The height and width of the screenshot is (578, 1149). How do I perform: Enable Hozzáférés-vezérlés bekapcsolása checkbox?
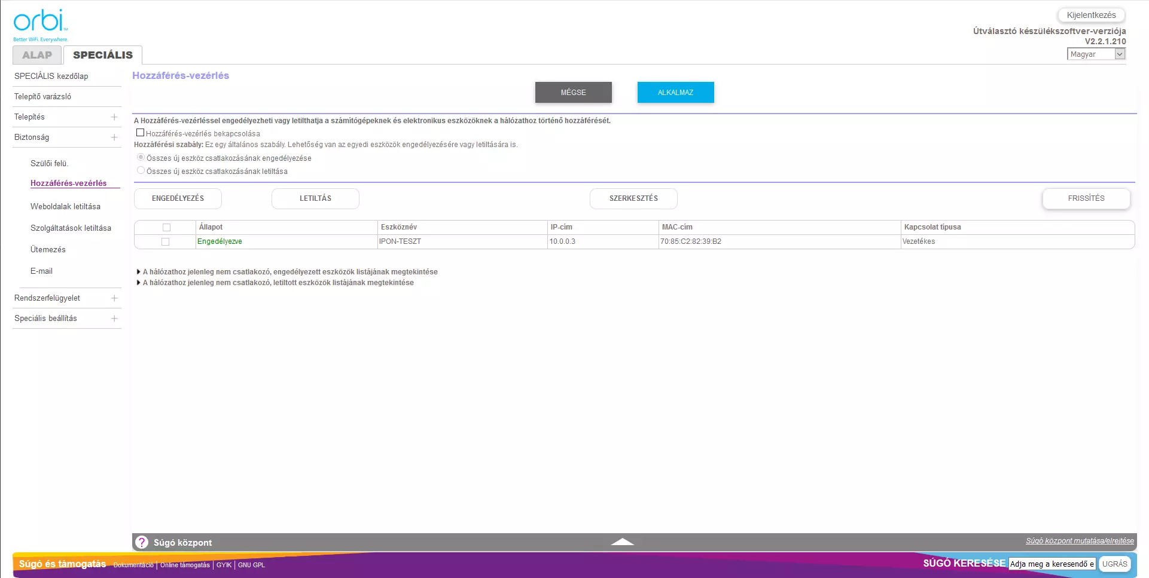click(140, 133)
